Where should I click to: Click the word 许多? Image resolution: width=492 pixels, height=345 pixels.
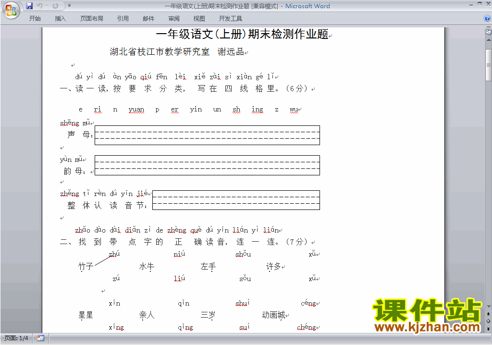coord(273,267)
